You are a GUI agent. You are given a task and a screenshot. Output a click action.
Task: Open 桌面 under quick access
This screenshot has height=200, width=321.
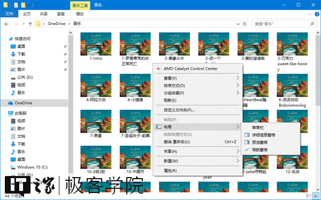21,46
